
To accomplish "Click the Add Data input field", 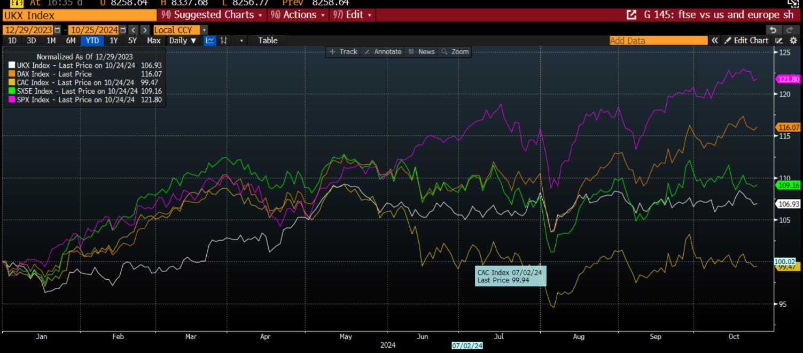I will coord(658,41).
